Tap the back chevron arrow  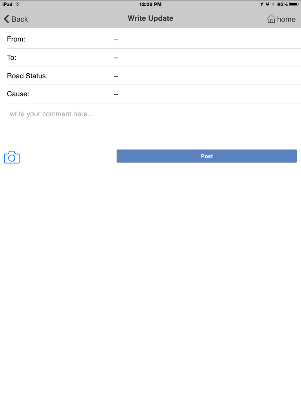point(6,19)
